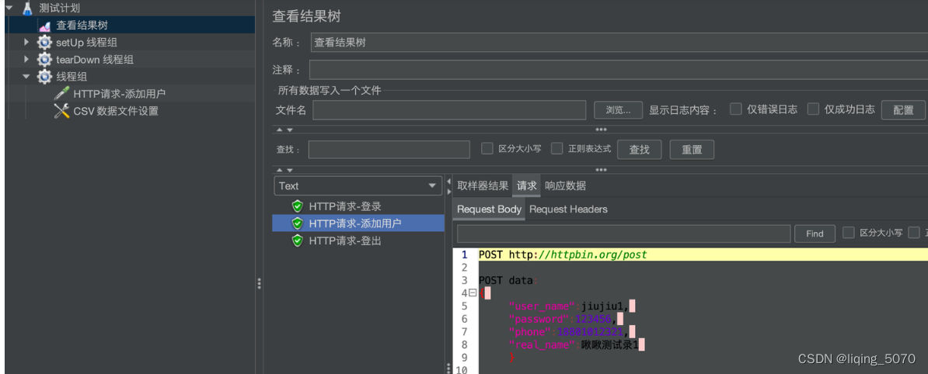Collapse the 线程组 node

click(x=26, y=77)
